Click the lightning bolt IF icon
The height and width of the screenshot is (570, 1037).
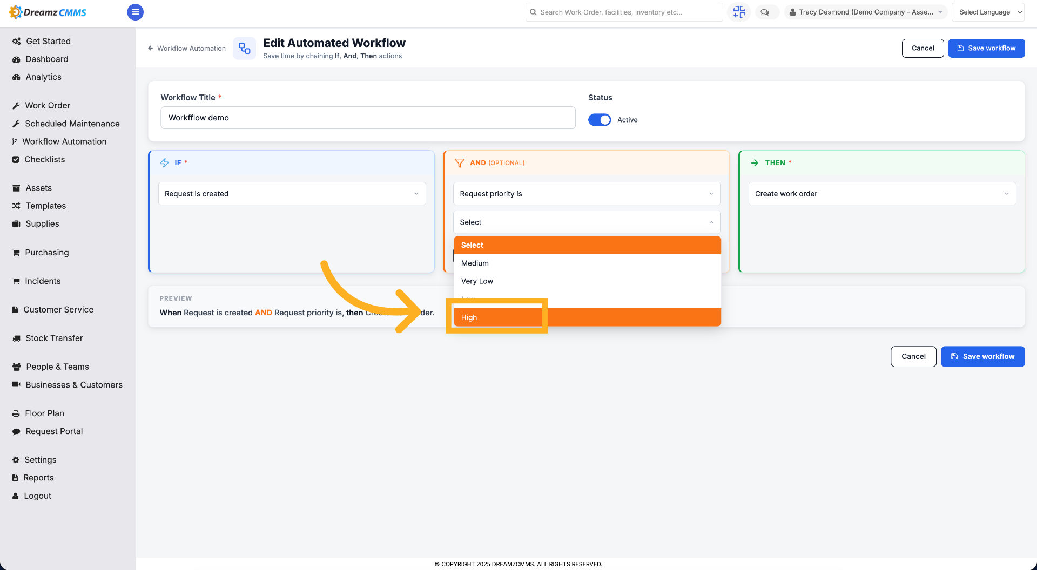click(x=164, y=162)
